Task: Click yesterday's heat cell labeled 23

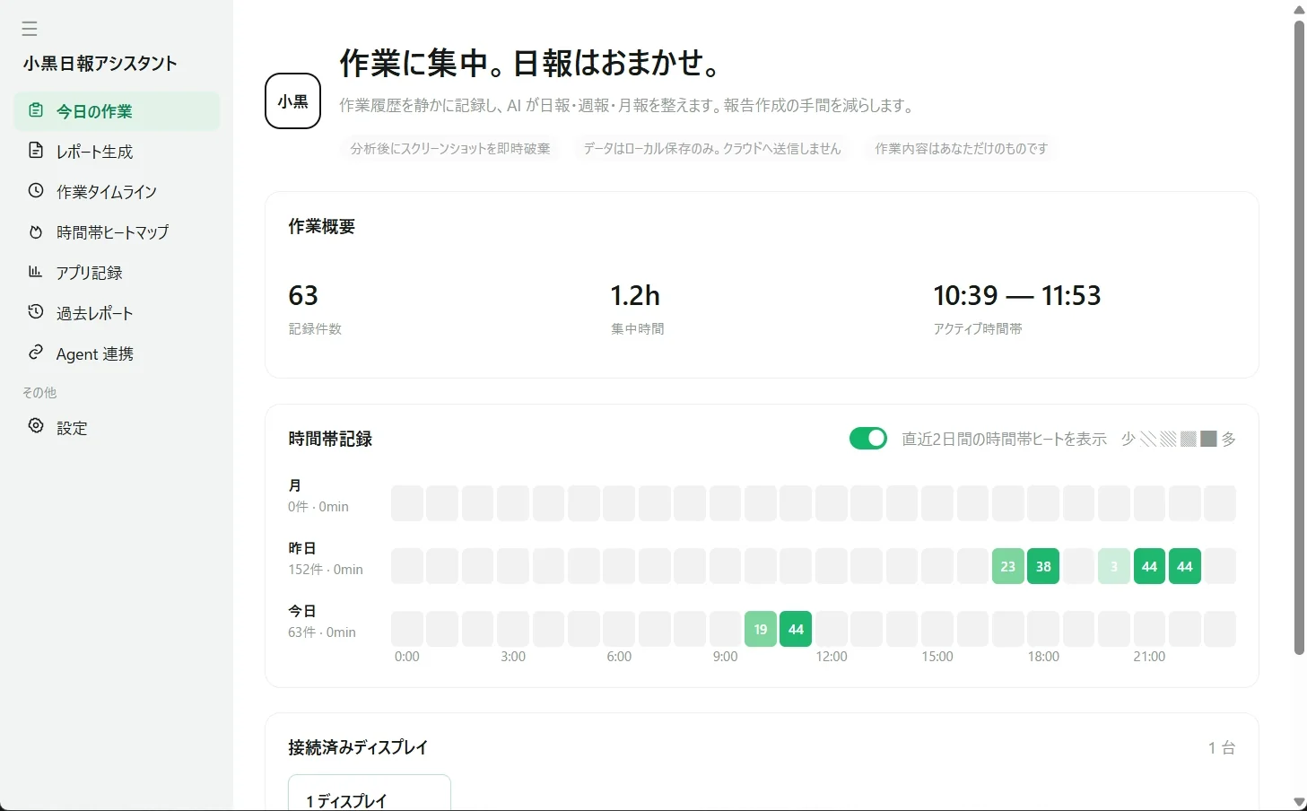Action: (1007, 566)
